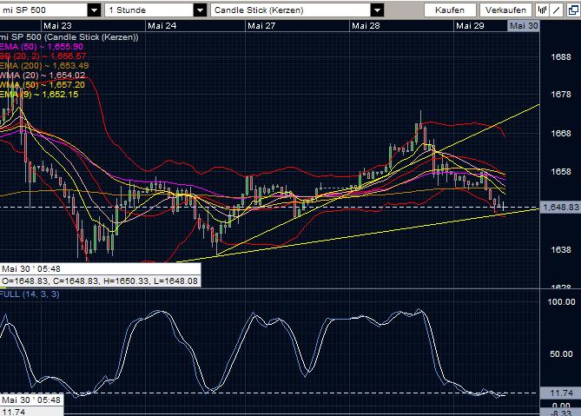Click the EMA (200) indicator legend
Image resolution: width=581 pixels, height=416 pixels.
coord(44,66)
